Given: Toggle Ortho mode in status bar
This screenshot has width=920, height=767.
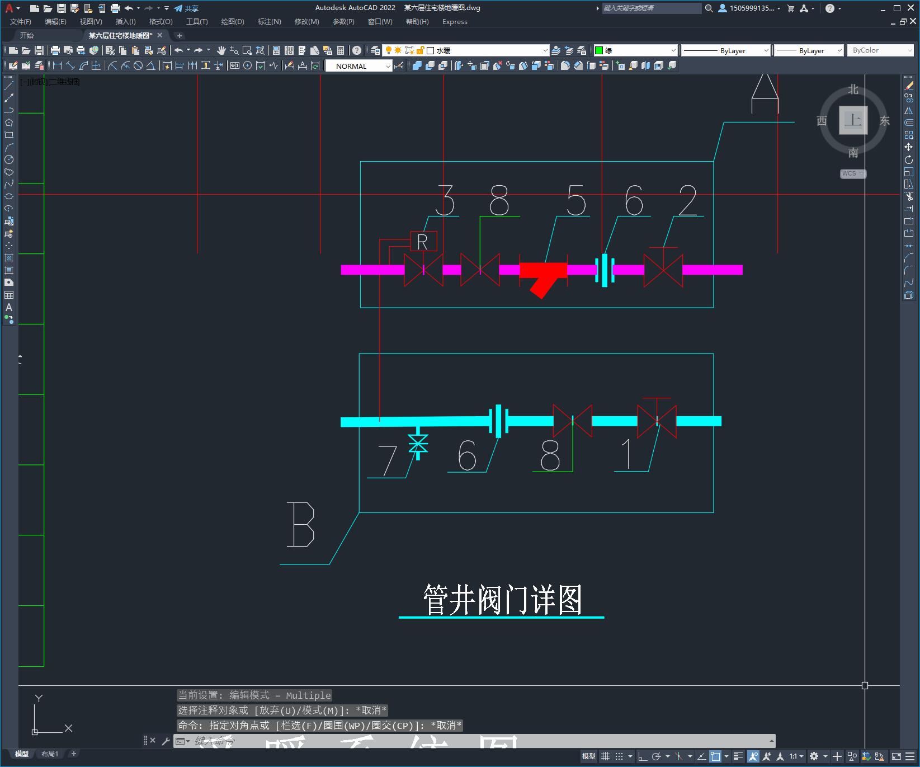Looking at the screenshot, I should click(643, 756).
